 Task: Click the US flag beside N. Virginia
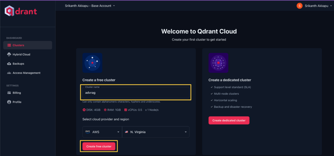click(x=127, y=132)
